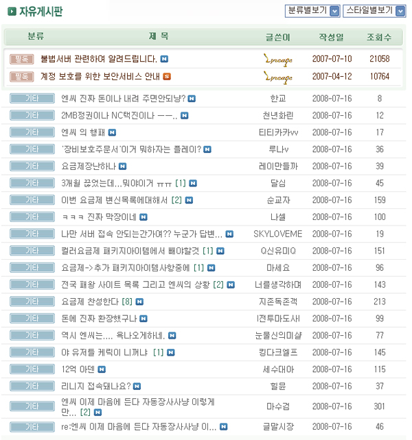Click the 기타 badge beside 리니지 접속돼나요? post
The height and width of the screenshot is (440, 412).
(32, 385)
